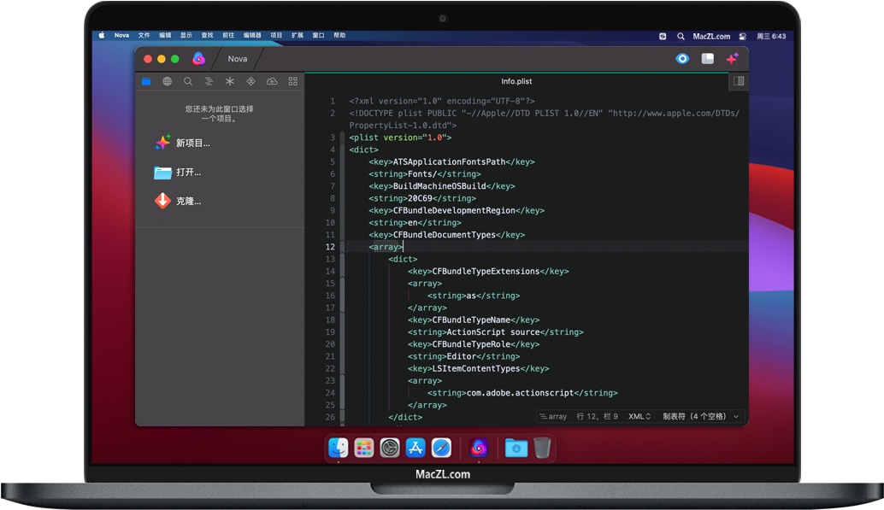Open the 窗口 menu
884x510 pixels.
point(319,36)
